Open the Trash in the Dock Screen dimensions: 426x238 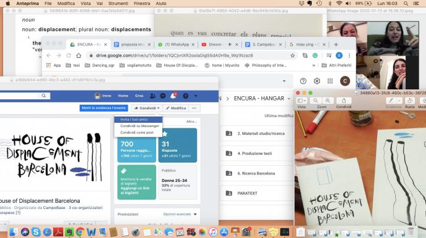tap(411, 232)
